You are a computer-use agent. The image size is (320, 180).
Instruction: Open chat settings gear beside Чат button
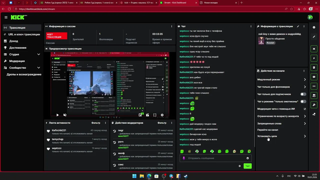tap(240, 166)
